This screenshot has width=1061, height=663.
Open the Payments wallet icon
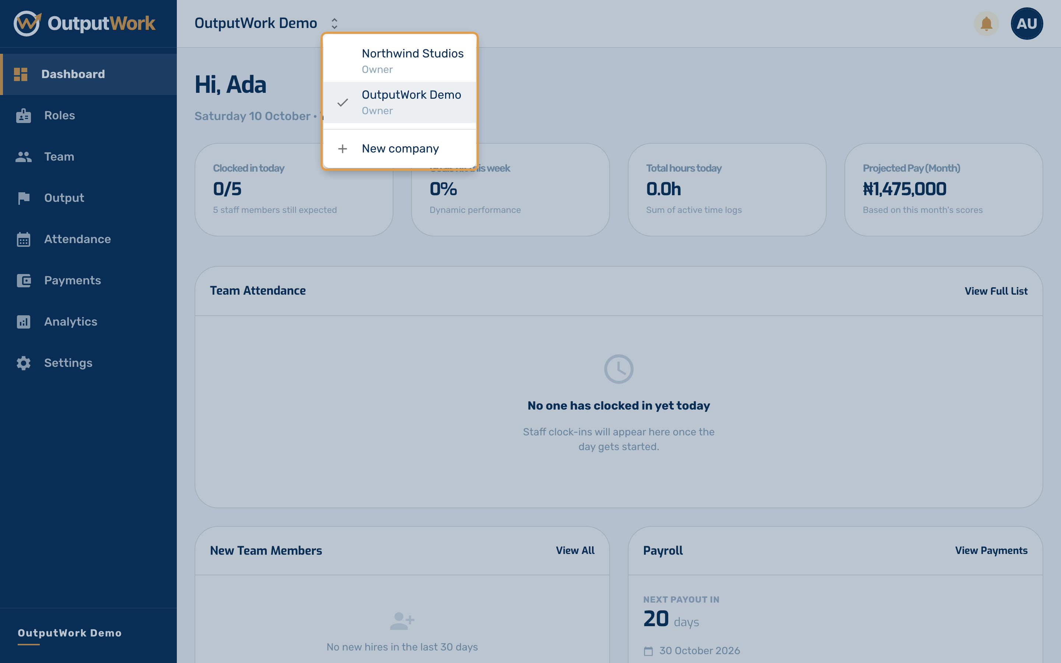(x=24, y=281)
